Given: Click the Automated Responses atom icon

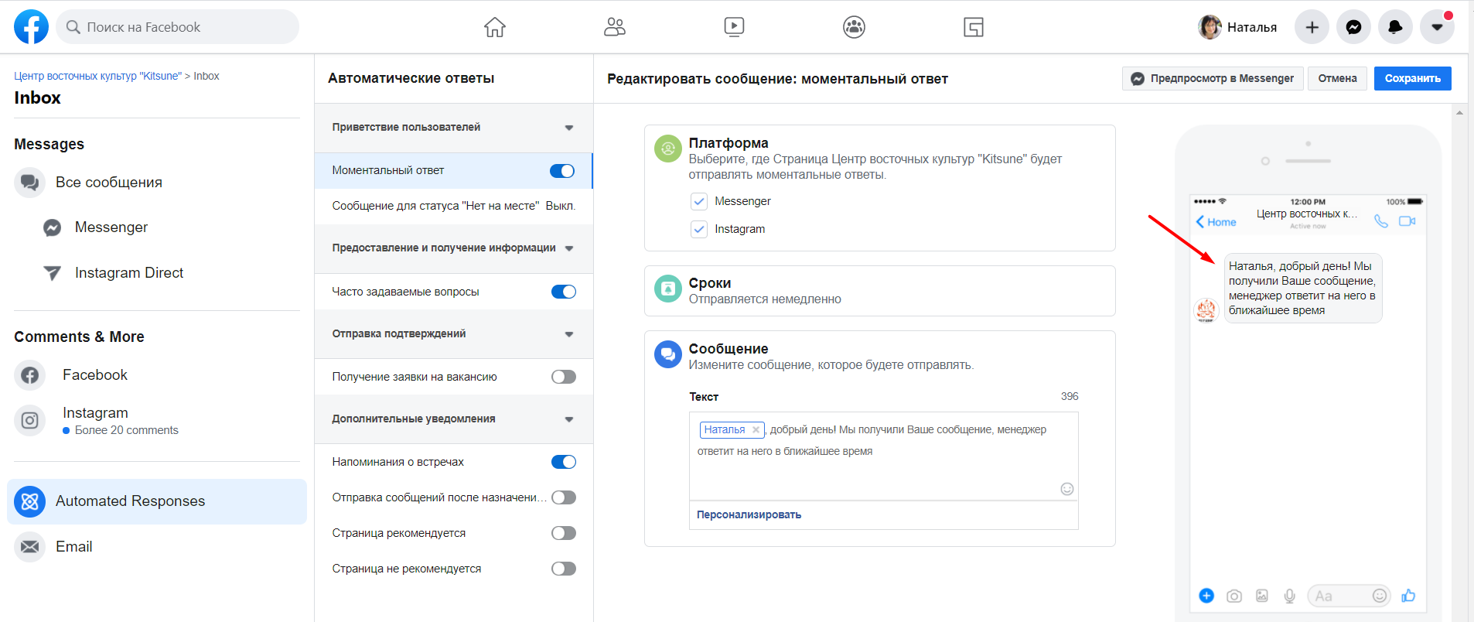Looking at the screenshot, I should coord(30,501).
